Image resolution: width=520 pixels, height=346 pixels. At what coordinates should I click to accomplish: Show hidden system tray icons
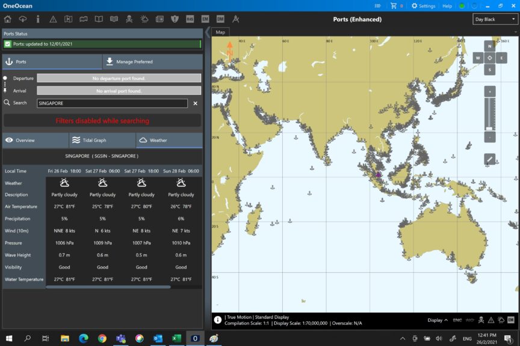click(403, 338)
